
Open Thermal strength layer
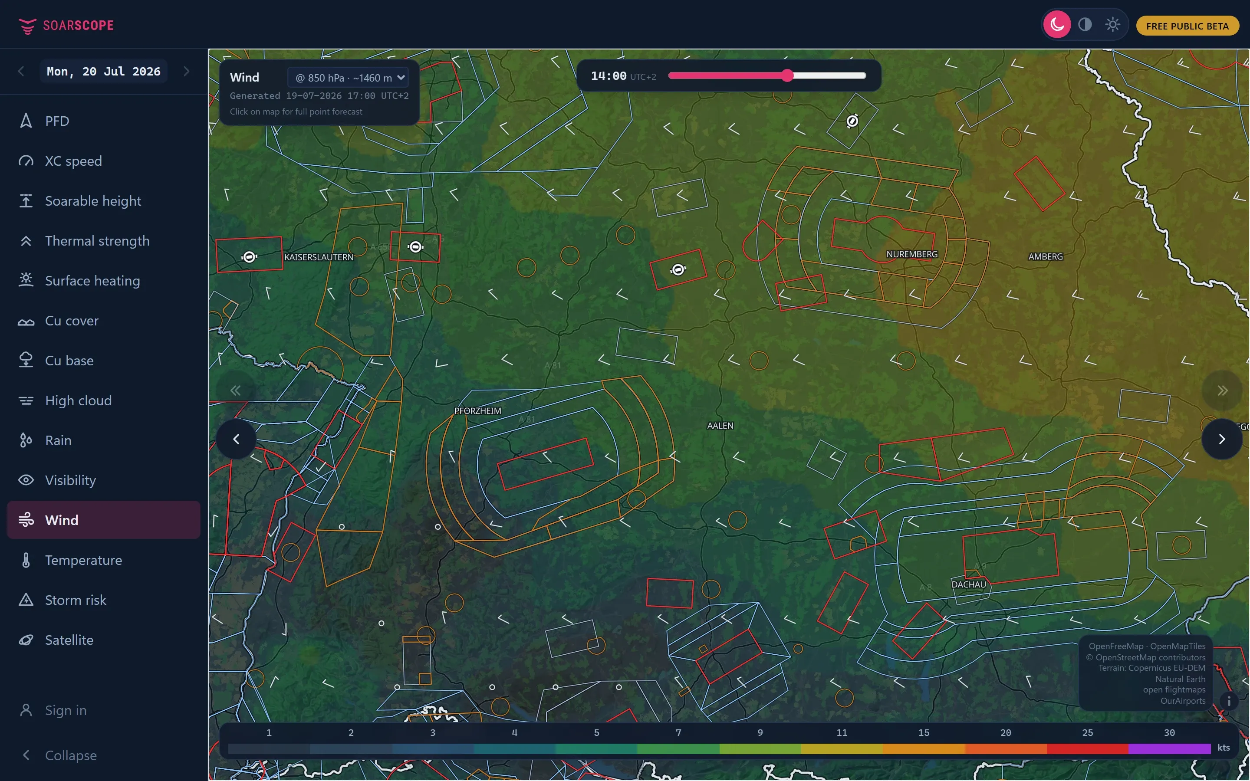[103, 241]
